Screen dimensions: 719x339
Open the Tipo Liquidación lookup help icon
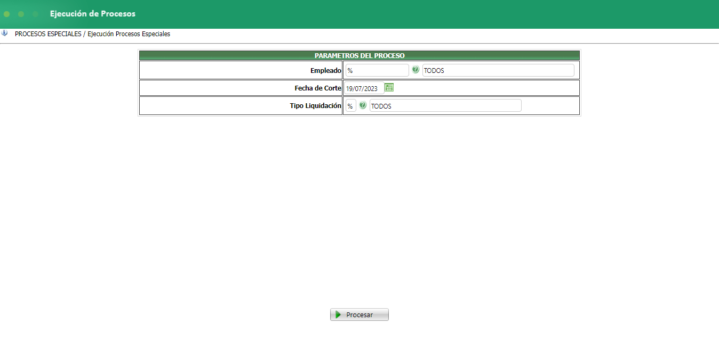tap(363, 105)
